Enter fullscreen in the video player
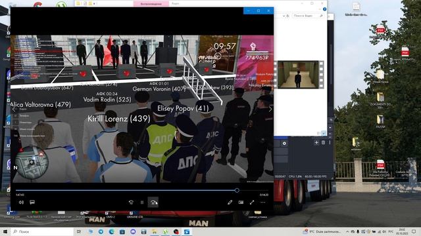This screenshot has width=421, height=236. click(x=252, y=203)
